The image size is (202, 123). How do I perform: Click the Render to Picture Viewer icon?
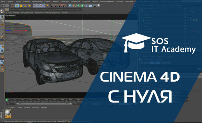click(x=56, y=6)
